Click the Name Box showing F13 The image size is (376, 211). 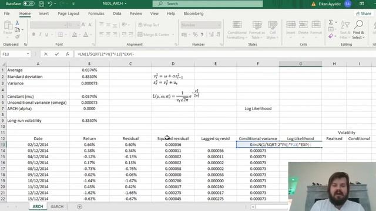click(16, 54)
